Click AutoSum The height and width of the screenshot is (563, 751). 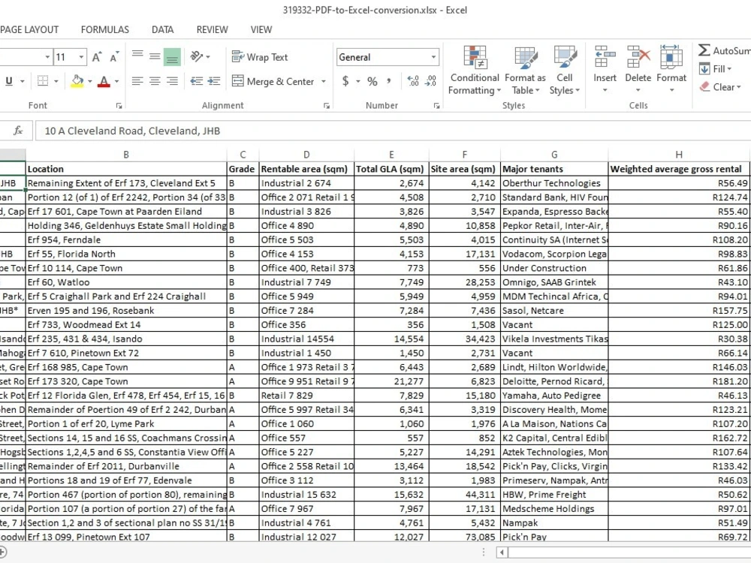pyautogui.click(x=724, y=51)
